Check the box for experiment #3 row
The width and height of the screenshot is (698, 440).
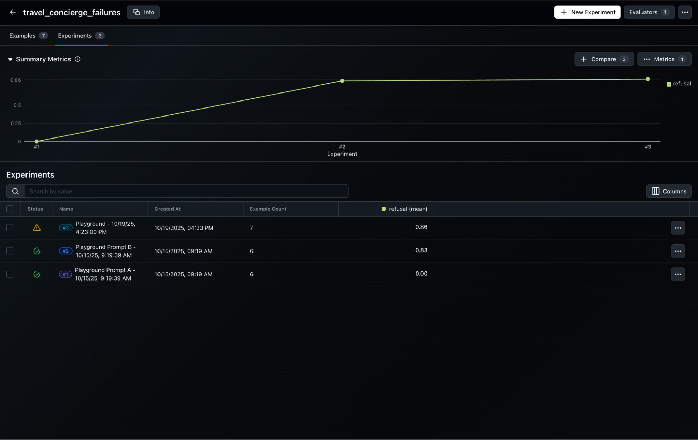coord(10,228)
